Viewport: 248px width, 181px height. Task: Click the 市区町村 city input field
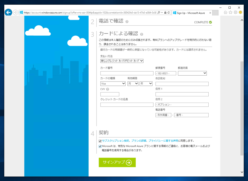pyautogui.click(x=182, y=84)
